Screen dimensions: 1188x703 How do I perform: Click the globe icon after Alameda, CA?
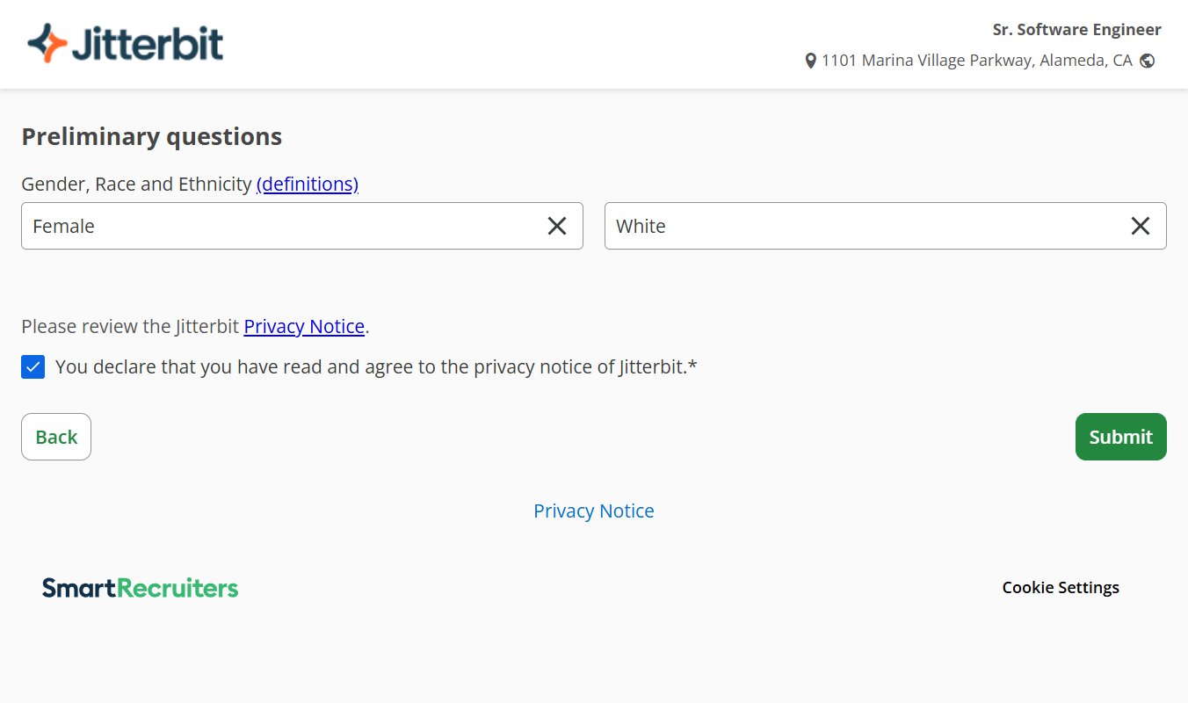pyautogui.click(x=1147, y=61)
